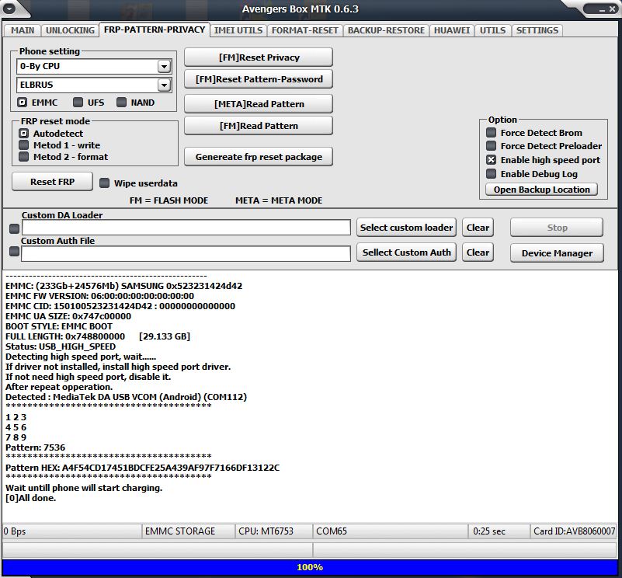Click Genereate frp reset package button

point(259,157)
